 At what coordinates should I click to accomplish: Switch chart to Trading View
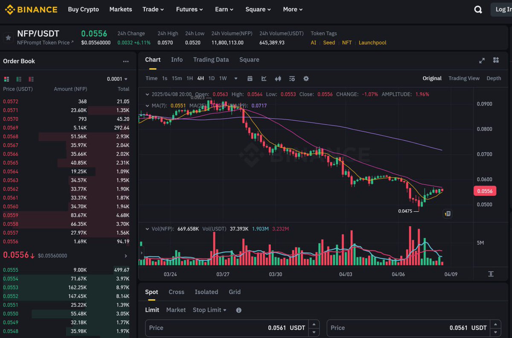click(464, 78)
